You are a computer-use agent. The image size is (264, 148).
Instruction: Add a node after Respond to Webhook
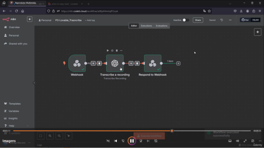tap(178, 63)
